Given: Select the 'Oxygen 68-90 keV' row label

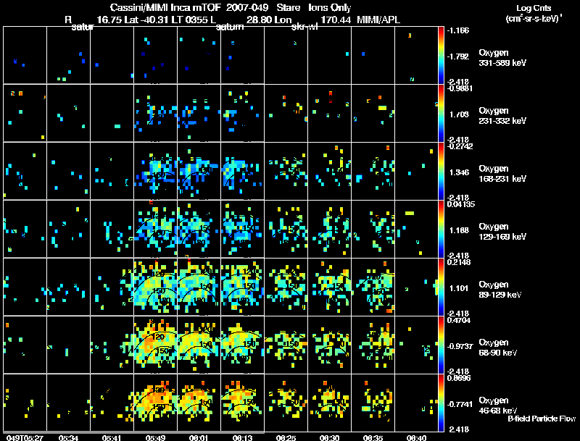Looking at the screenshot, I should tap(498, 348).
